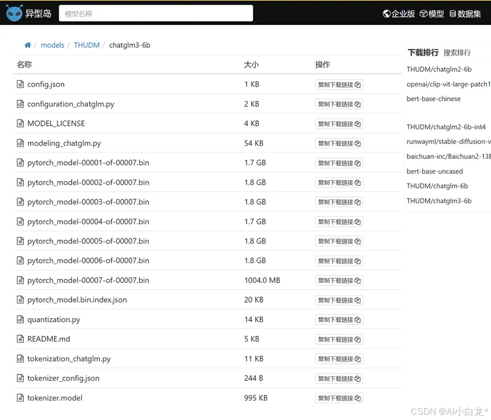Open bert-base-uncased in ranking list

point(435,171)
